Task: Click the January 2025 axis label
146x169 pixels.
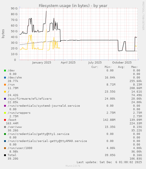Action: click(x=42, y=63)
